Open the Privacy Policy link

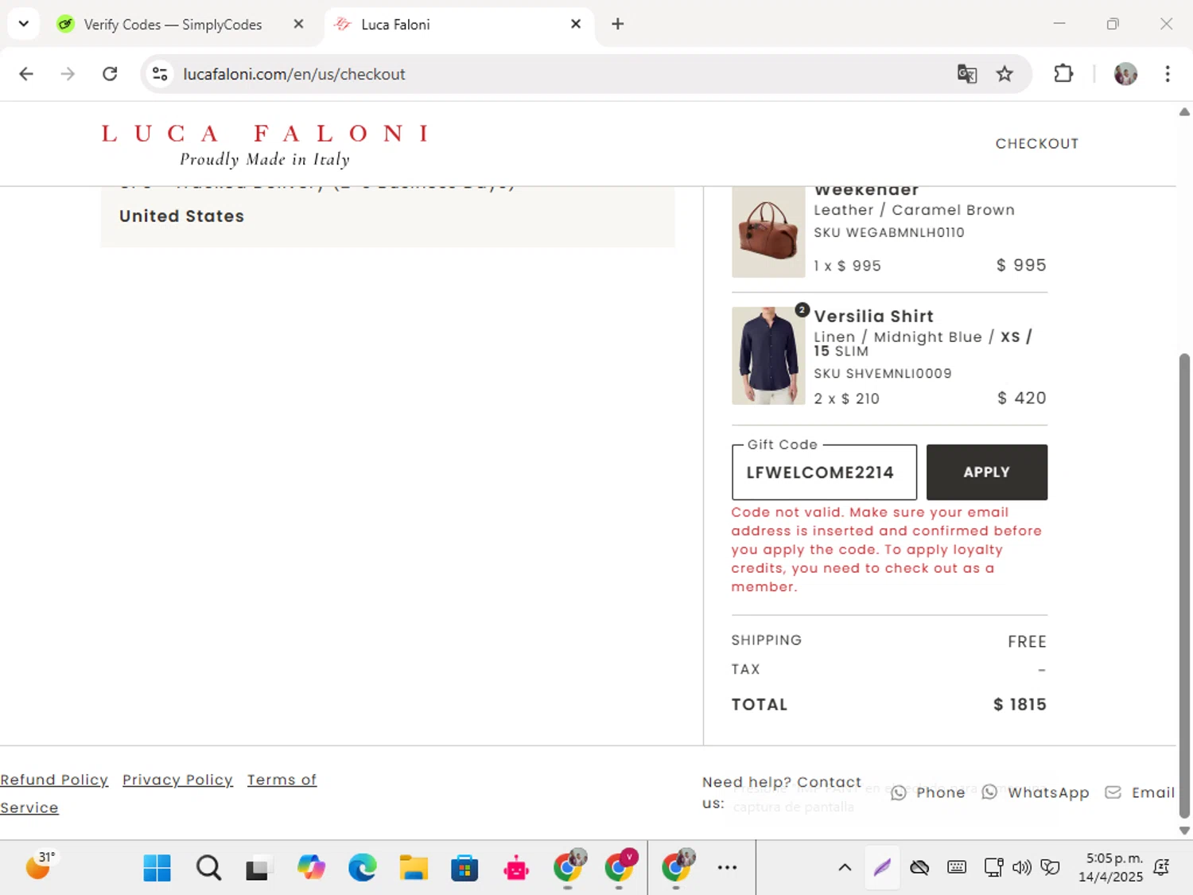(x=177, y=780)
